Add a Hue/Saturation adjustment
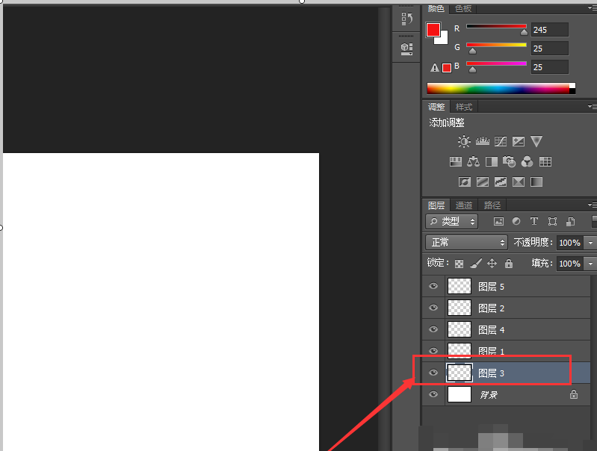 [455, 162]
